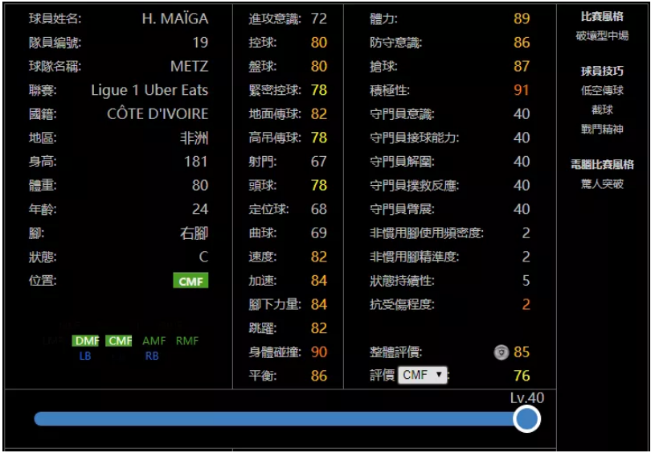
Task: Click the COM style 驚人突破
Action: coord(602,184)
